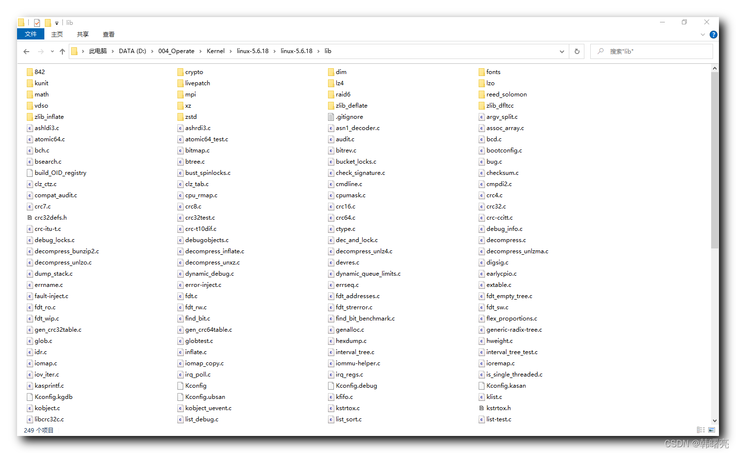This screenshot has width=736, height=453.
Task: Select file bust_spinlocks.c
Action: 208,173
